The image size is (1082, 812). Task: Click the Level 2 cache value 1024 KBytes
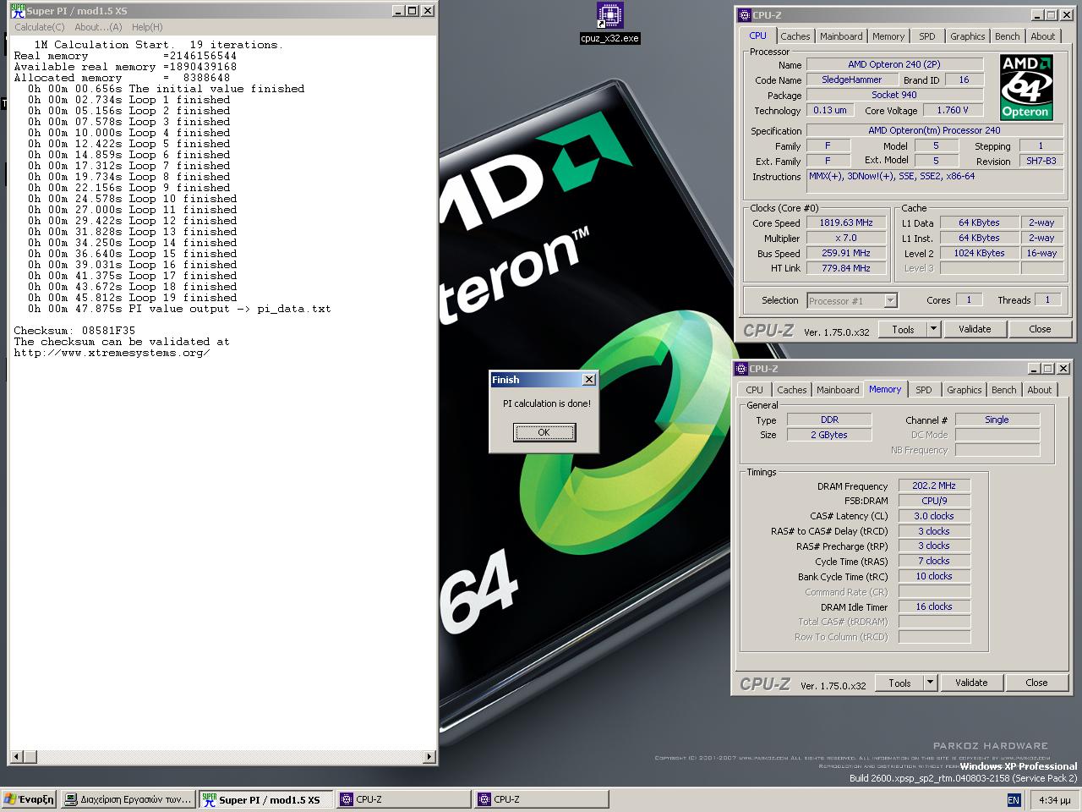click(979, 253)
